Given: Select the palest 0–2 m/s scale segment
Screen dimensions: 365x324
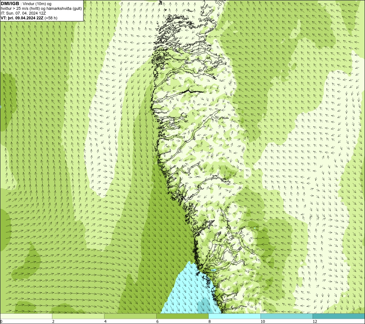Looking at the screenshot, I should pyautogui.click(x=26, y=316).
